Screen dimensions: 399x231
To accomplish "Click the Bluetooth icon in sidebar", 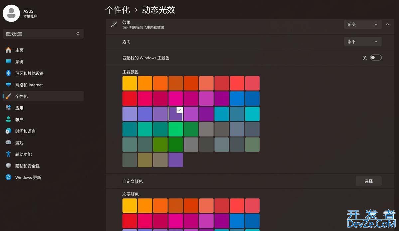I will tap(9, 73).
